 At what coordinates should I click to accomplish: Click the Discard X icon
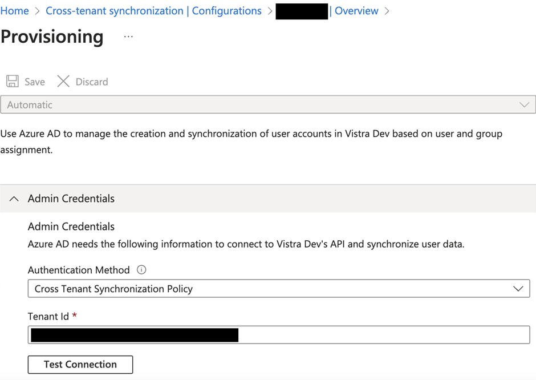point(63,82)
